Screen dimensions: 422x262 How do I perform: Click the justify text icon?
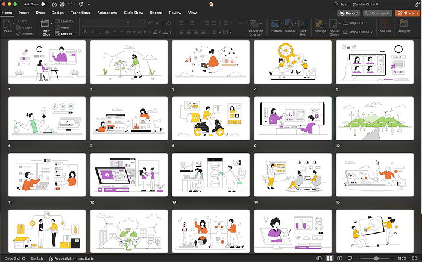203,32
